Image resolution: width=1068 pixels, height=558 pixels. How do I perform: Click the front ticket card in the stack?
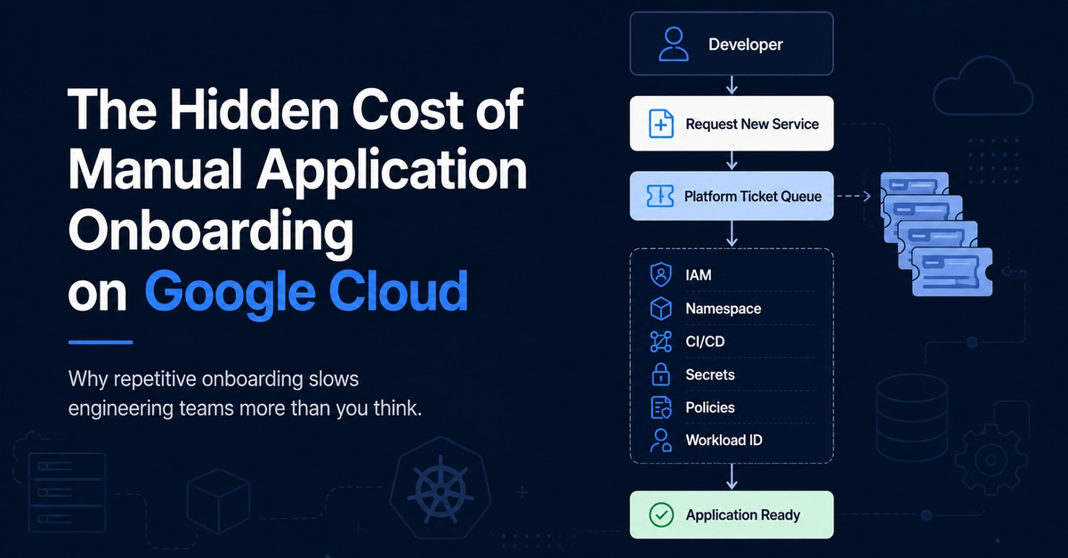pos(951,272)
